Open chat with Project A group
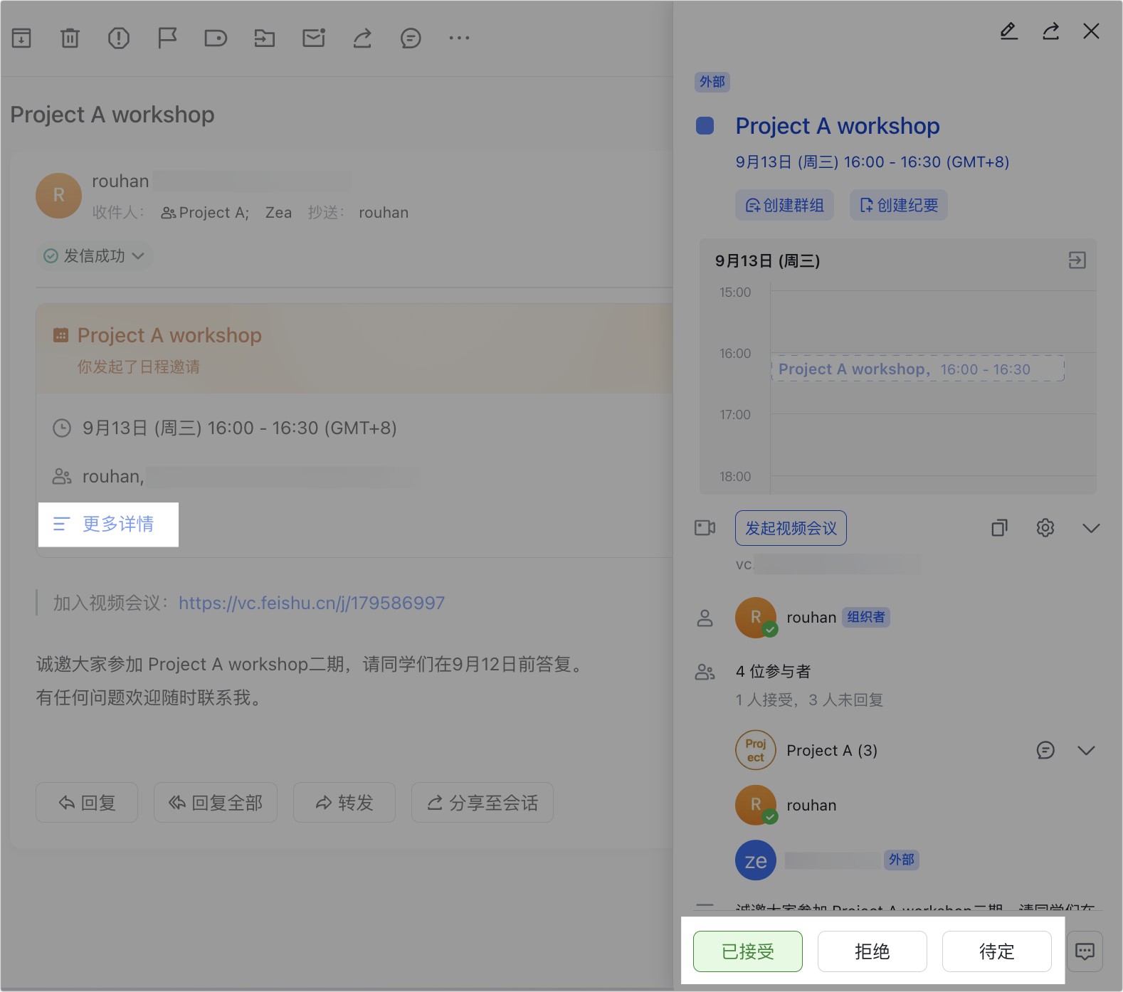The width and height of the screenshot is (1123, 992). click(1045, 750)
